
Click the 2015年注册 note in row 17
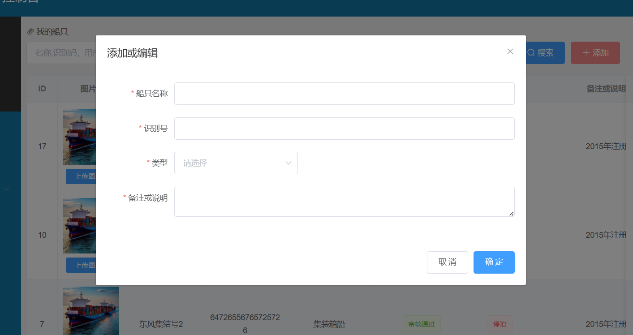(606, 146)
